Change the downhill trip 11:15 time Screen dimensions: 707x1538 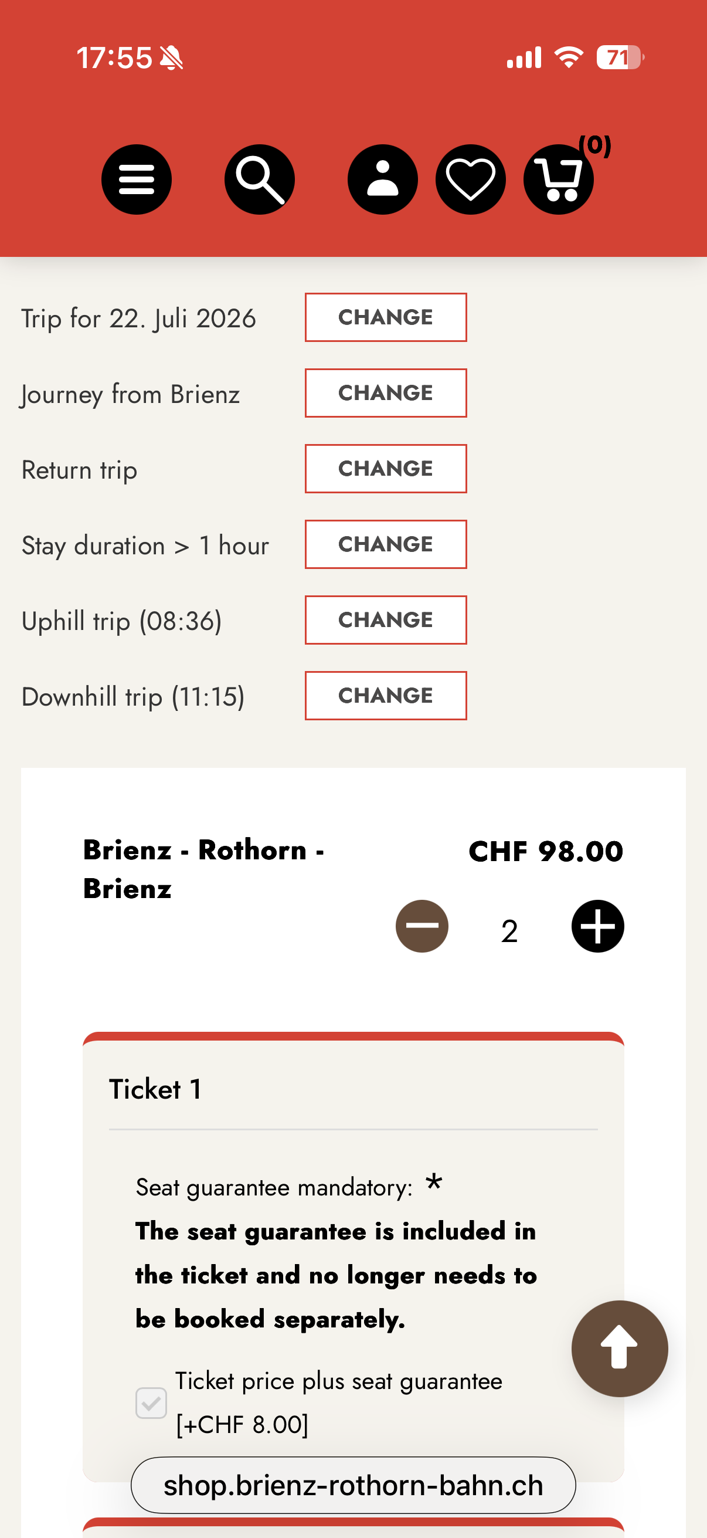[x=385, y=696]
